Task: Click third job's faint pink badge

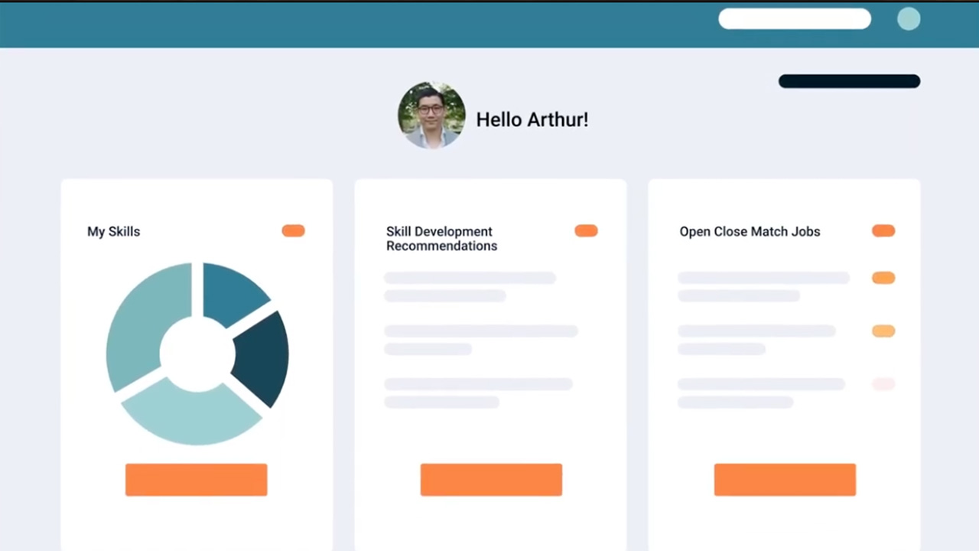Action: pyautogui.click(x=883, y=384)
